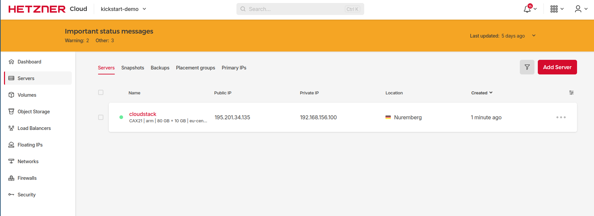Switch to the Backups tab
Viewport: 594px width, 216px height.
(x=160, y=68)
